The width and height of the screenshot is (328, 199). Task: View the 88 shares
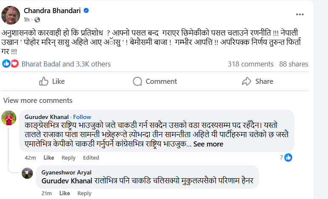point(294,64)
